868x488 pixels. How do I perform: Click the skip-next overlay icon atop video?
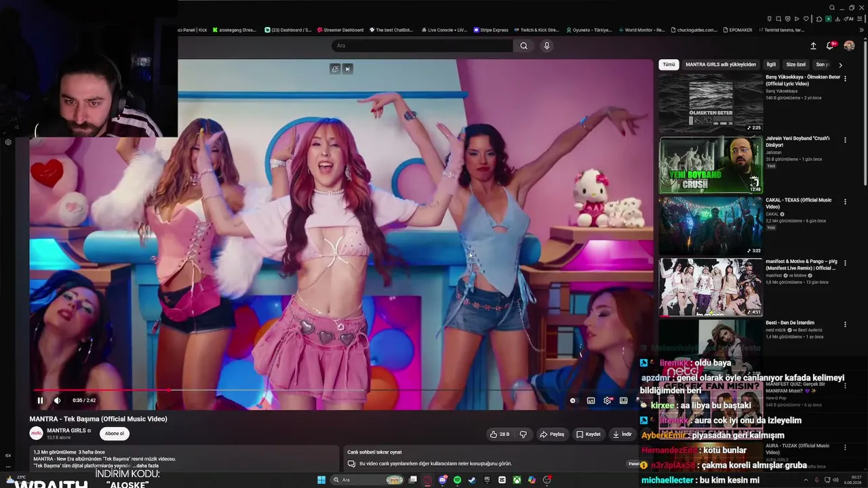pyautogui.click(x=347, y=68)
